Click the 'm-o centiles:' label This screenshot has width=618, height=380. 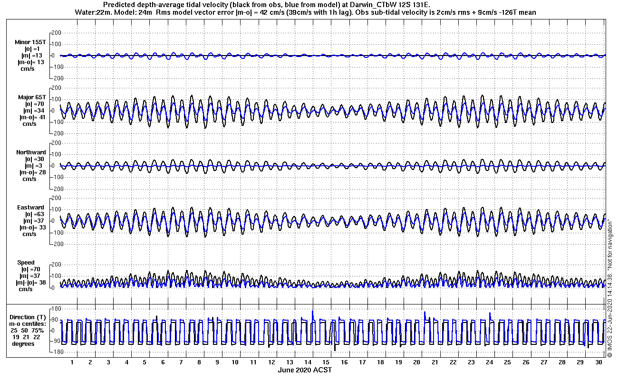coord(28,324)
